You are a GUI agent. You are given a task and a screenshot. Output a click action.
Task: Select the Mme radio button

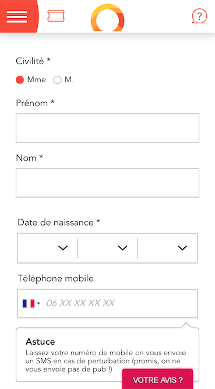[20, 80]
